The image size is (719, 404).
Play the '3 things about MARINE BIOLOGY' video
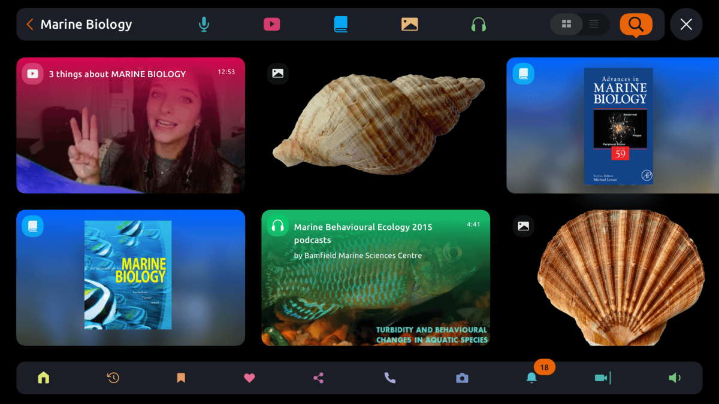click(131, 125)
